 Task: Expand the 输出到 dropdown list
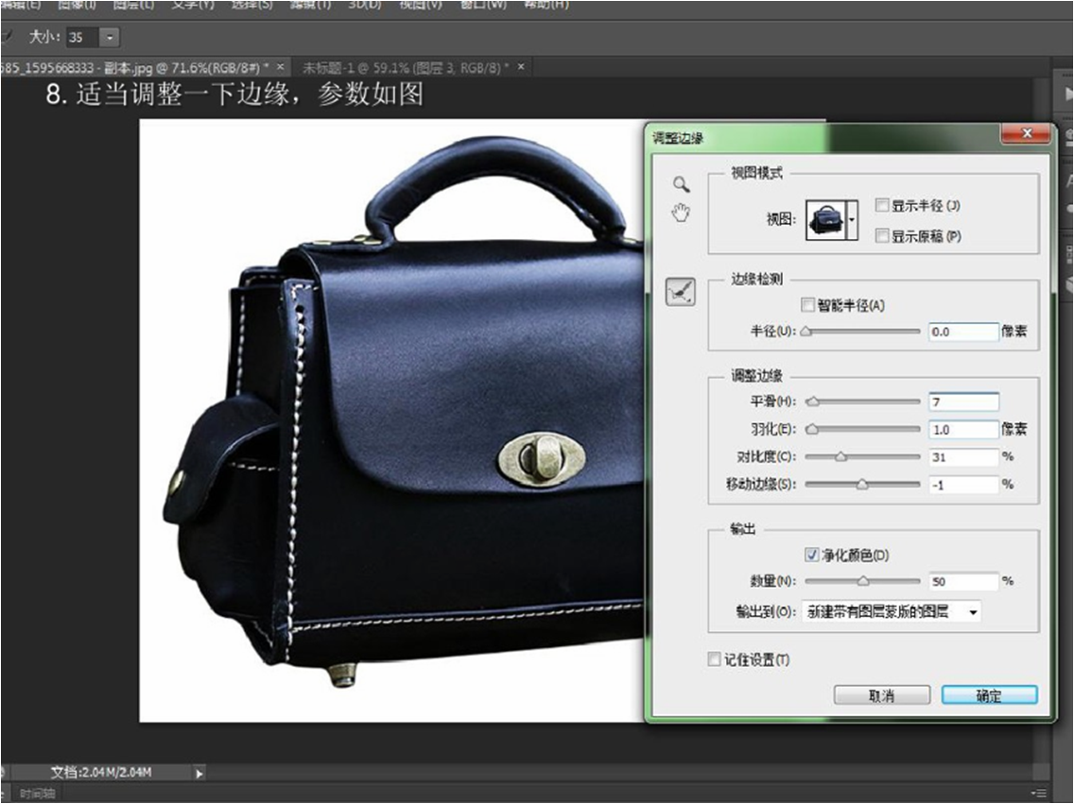coord(973,612)
